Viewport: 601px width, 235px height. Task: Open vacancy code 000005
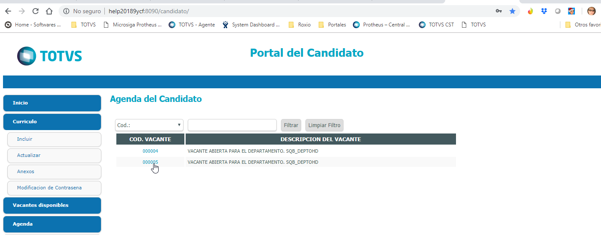(150, 162)
